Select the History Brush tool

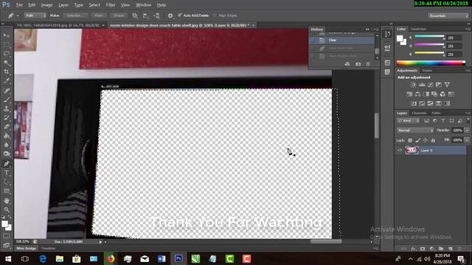(7, 118)
